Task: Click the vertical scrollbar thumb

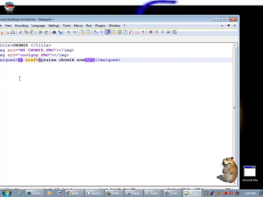Action: pos(235,107)
